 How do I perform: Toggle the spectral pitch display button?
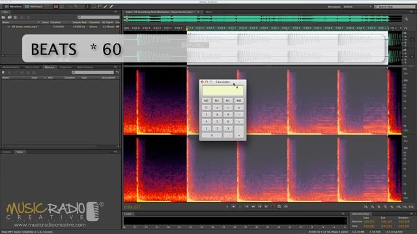tap(62, 6)
